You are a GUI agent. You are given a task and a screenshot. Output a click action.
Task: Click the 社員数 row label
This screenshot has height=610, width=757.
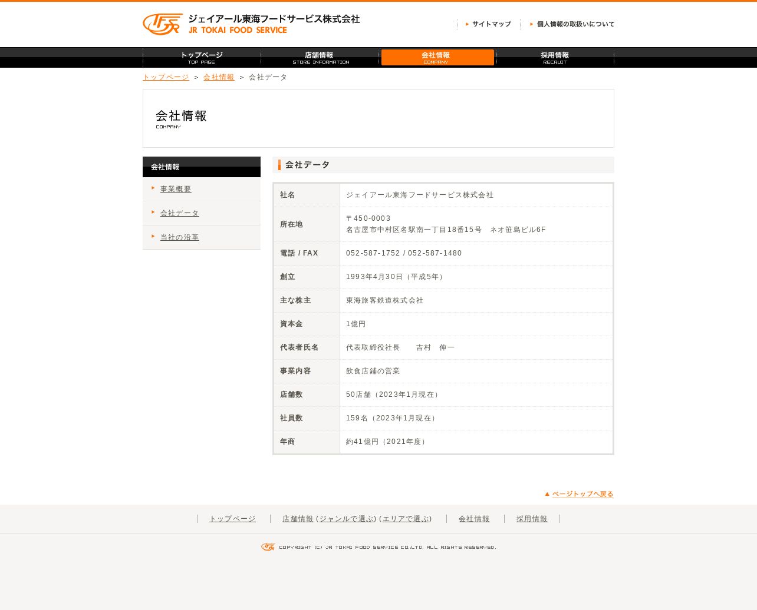tap(291, 418)
